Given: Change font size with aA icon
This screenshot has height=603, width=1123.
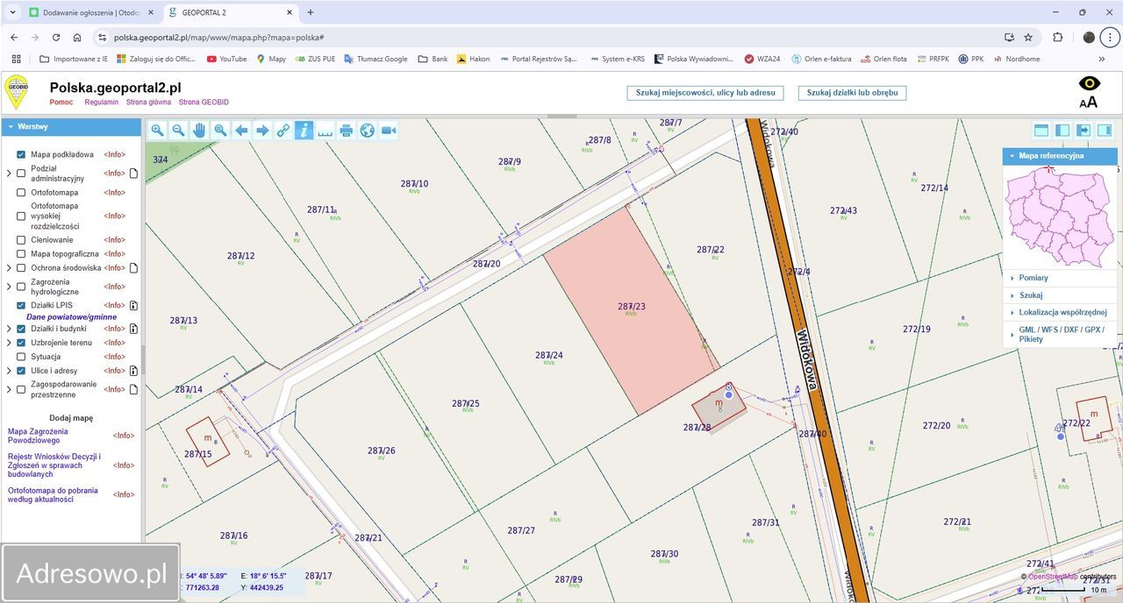Looking at the screenshot, I should tap(1089, 102).
